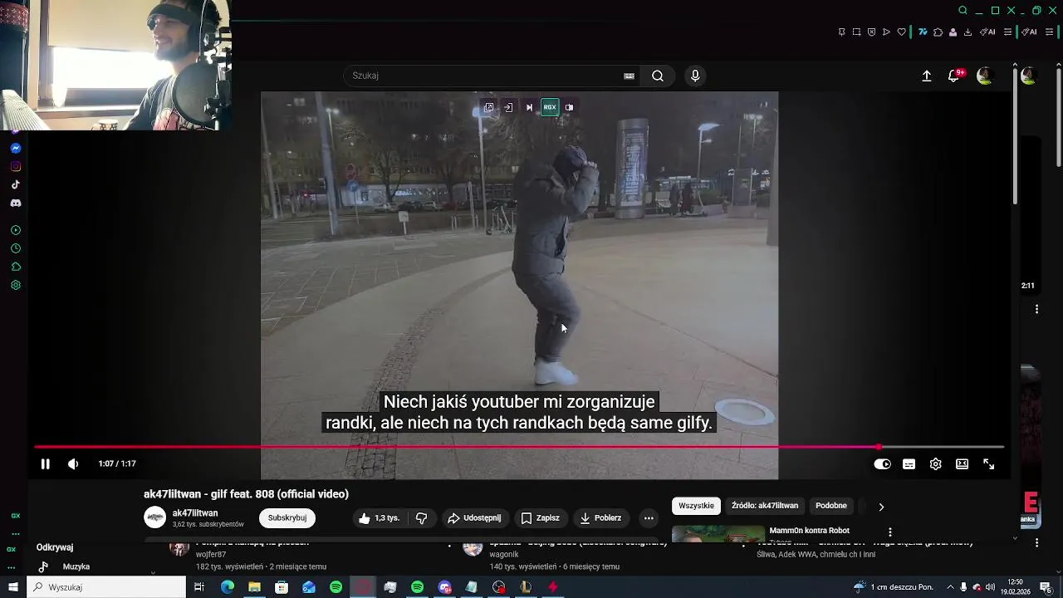Click Zapisz to save the video
1063x598 pixels.
[x=540, y=518]
